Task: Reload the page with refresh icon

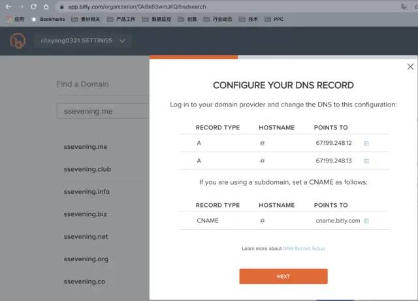Action: tap(33, 7)
